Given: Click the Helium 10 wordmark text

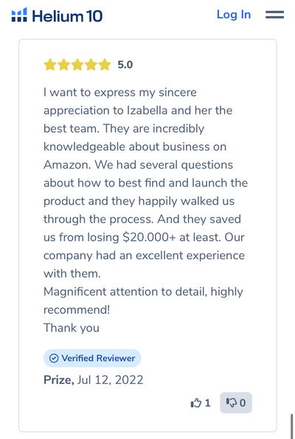Looking at the screenshot, I should click(67, 15).
